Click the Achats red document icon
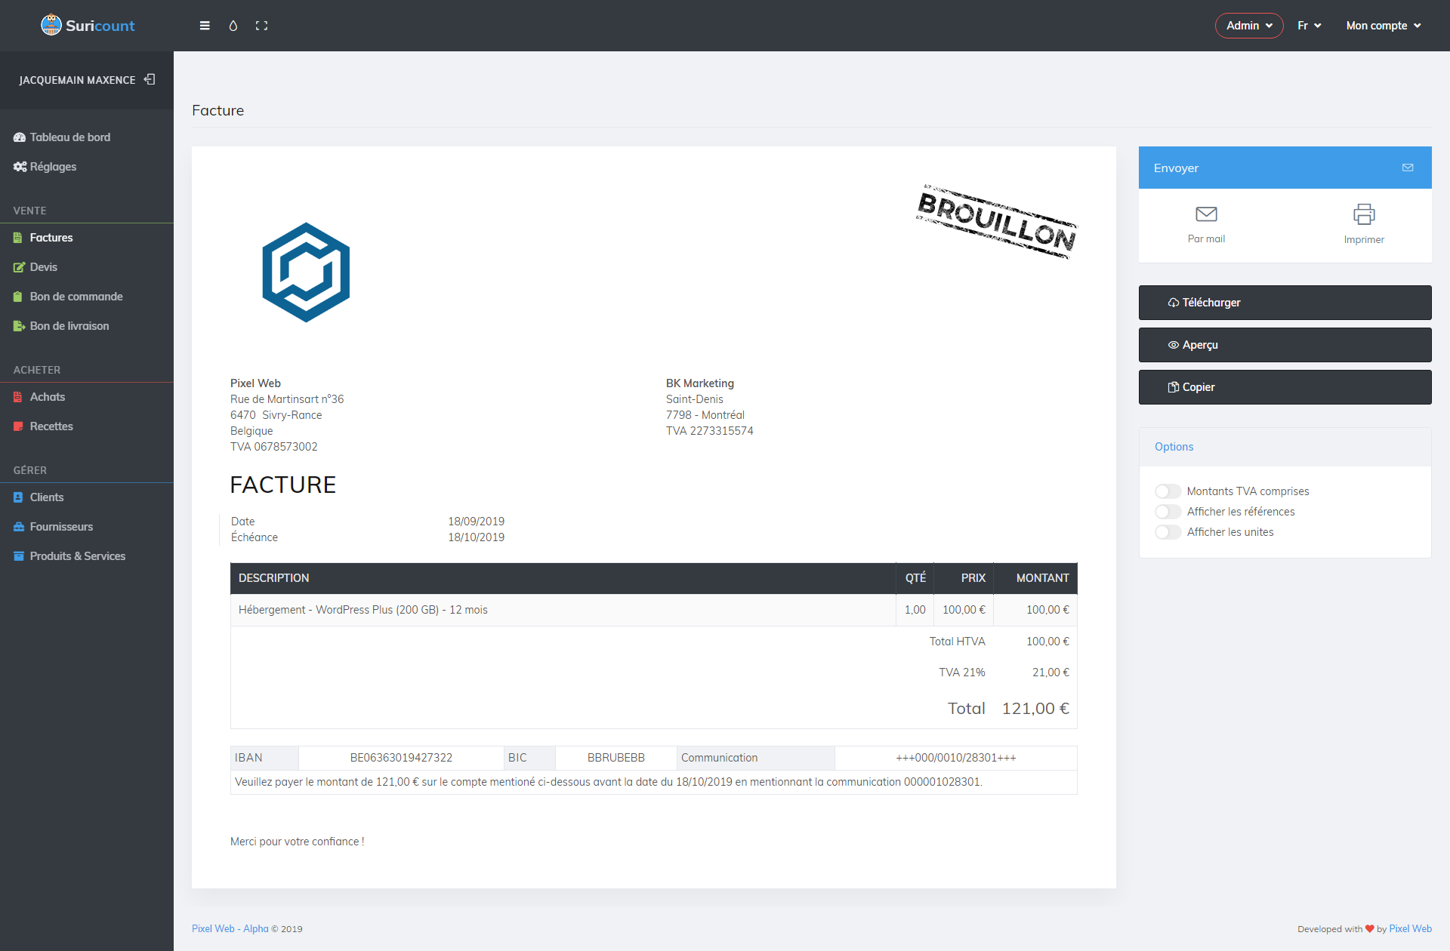1450x951 pixels. click(18, 397)
